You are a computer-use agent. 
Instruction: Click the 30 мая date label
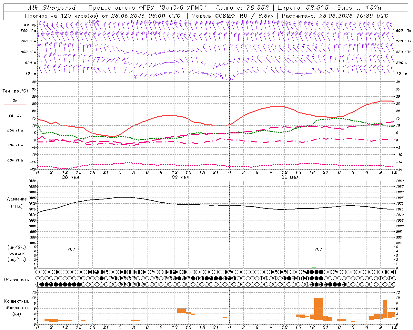[x=290, y=177]
